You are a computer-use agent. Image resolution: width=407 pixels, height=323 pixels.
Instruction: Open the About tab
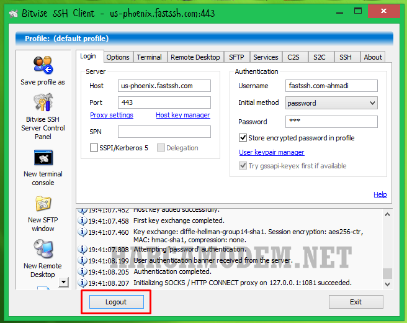click(x=373, y=57)
